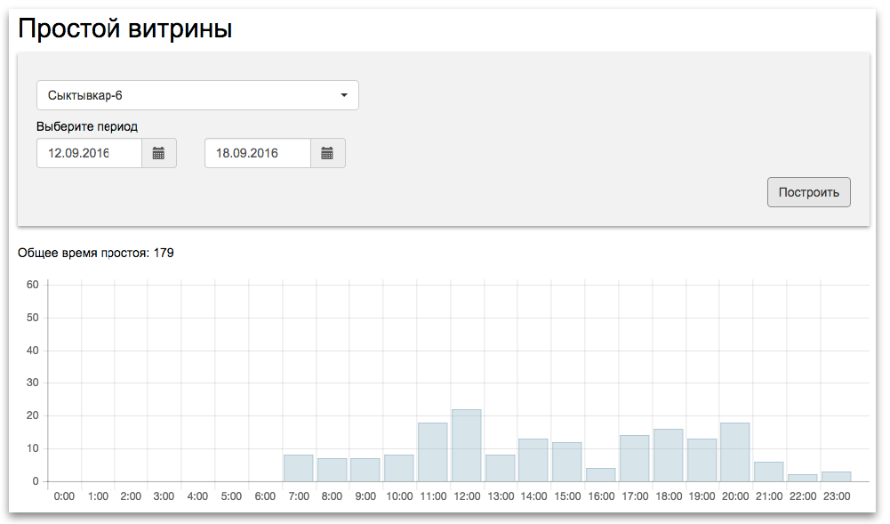Focus the 12.09.2016 start date field
The width and height of the screenshot is (890, 524).
89,153
